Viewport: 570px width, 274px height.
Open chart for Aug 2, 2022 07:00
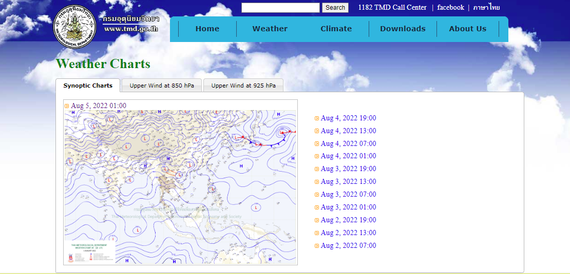pyautogui.click(x=348, y=246)
